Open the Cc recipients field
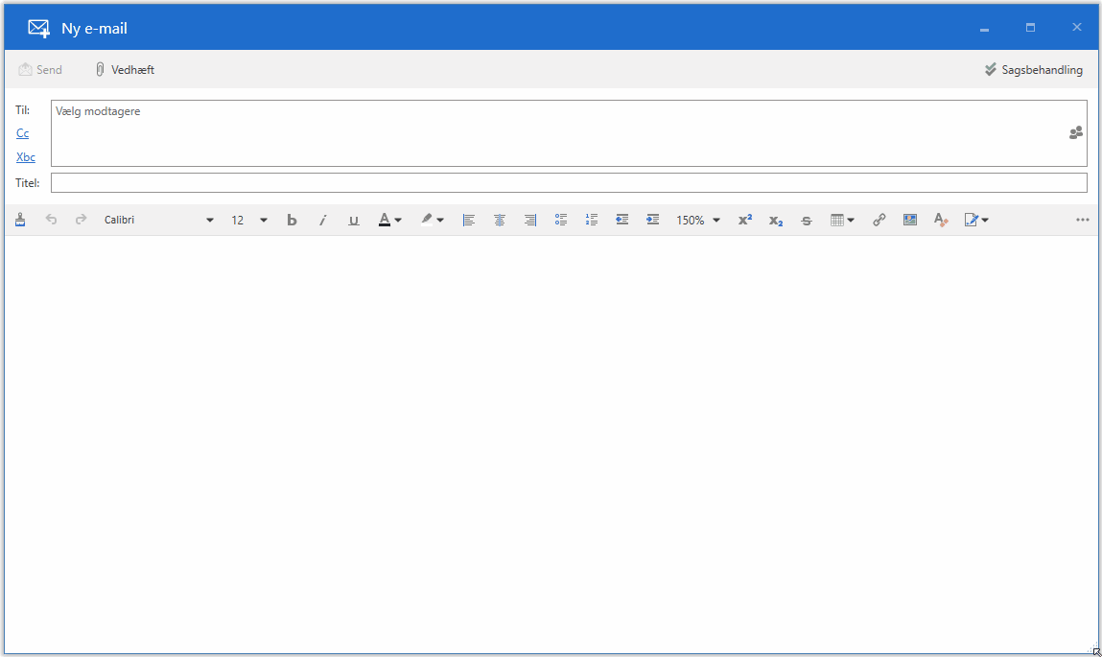Image resolution: width=1102 pixels, height=657 pixels. [x=22, y=132]
